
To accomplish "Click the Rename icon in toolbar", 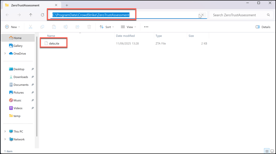I will click(x=65, y=27).
